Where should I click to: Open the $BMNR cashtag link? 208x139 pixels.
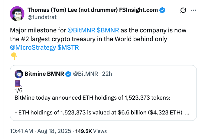[x=108, y=31]
